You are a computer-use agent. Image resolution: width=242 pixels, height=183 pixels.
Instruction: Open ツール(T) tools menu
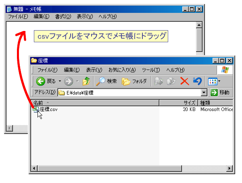tap(151, 70)
